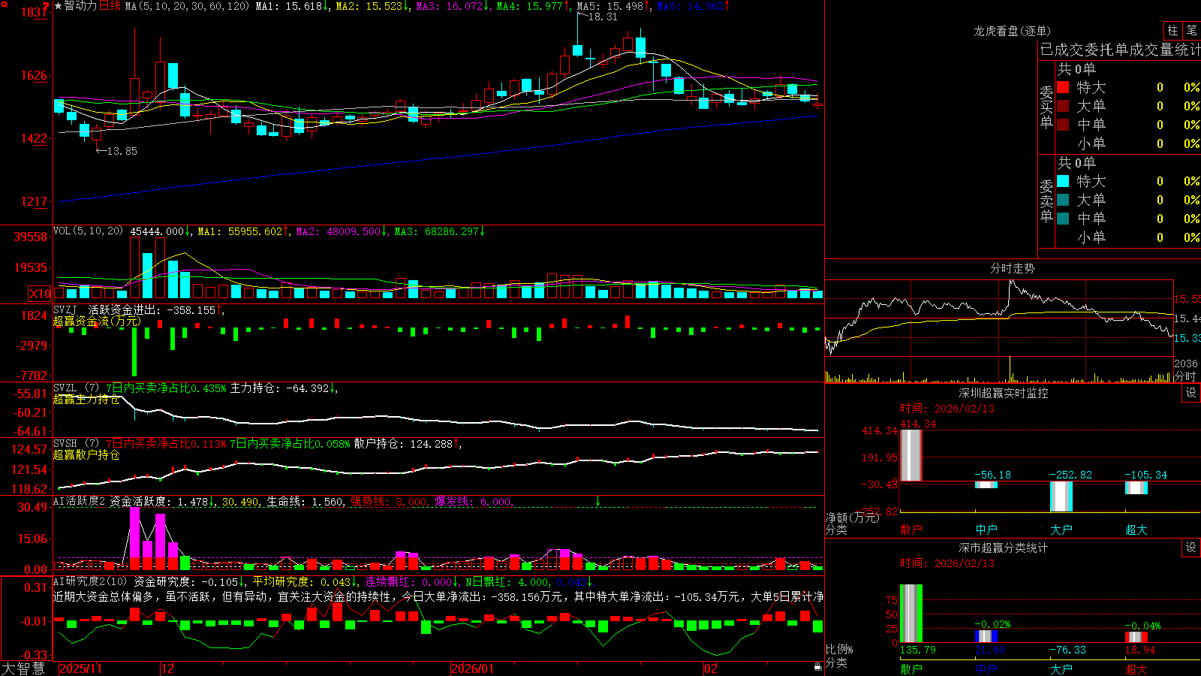Click teal 中单 sell-order swatch
Image resolution: width=1201 pixels, height=676 pixels.
pos(1063,219)
